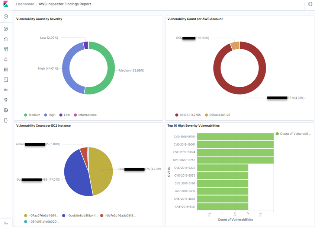Click the CVE-2019-19061 bar
The width and height of the screenshot is (315, 228).
coord(235,145)
